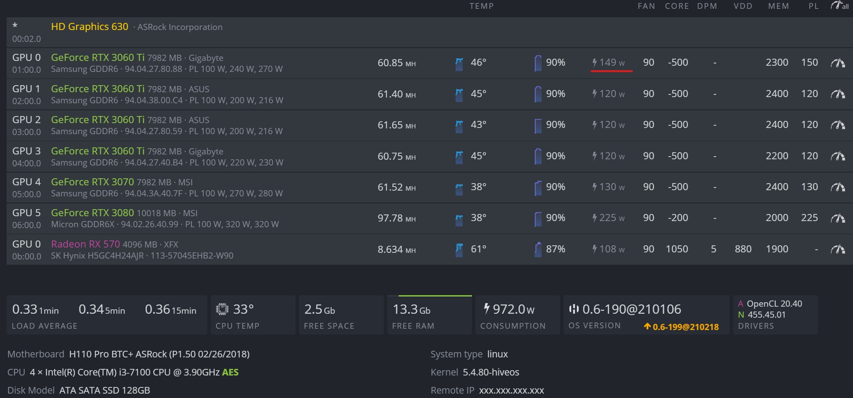Click temperature icon in the 46° row
This screenshot has width=853, height=398.
click(459, 64)
